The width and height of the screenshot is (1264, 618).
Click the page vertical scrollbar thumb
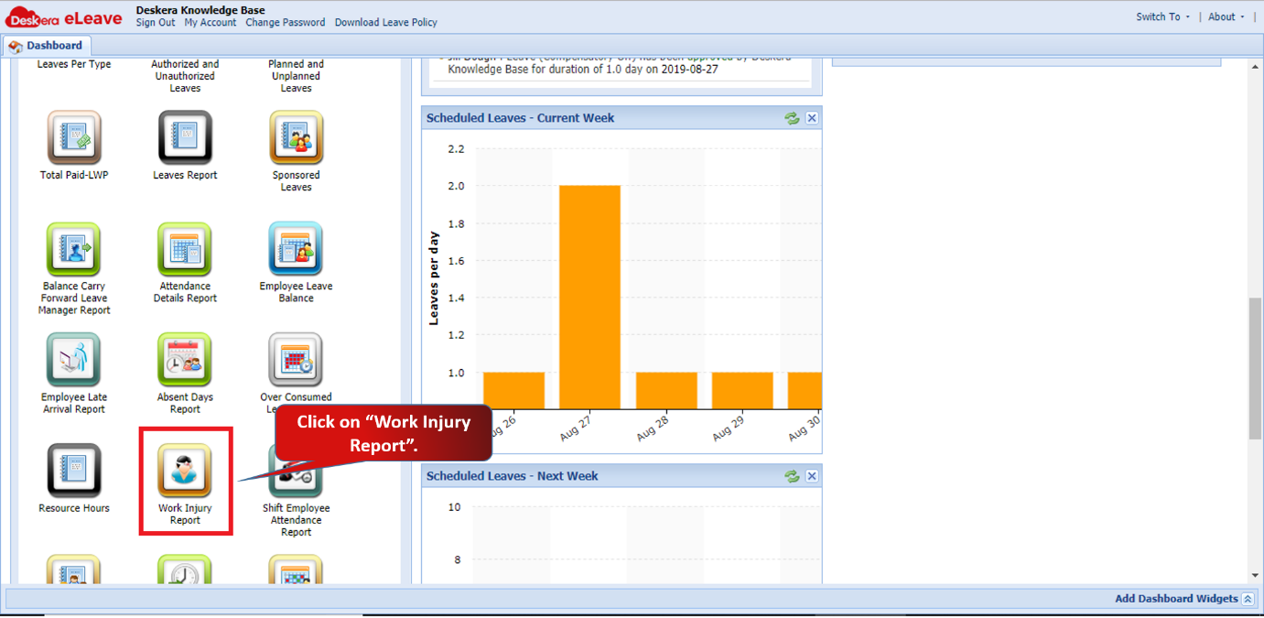tap(1255, 368)
